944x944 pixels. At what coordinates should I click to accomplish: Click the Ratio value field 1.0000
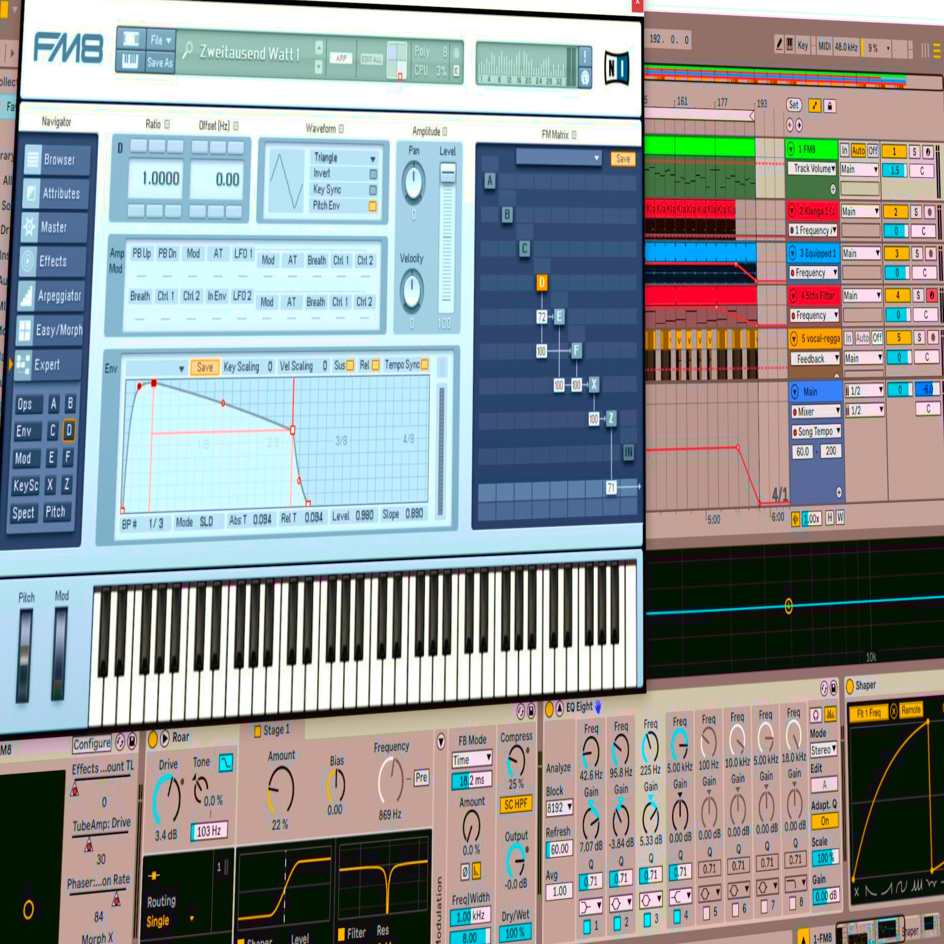point(160,179)
